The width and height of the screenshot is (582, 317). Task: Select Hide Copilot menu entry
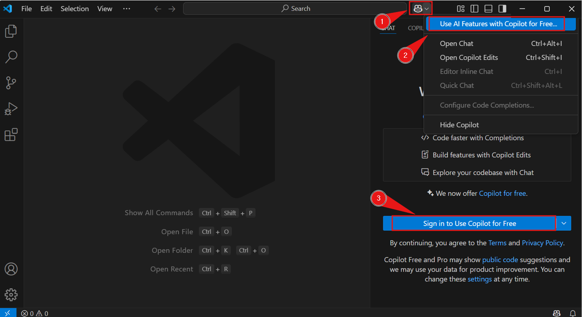click(501, 125)
